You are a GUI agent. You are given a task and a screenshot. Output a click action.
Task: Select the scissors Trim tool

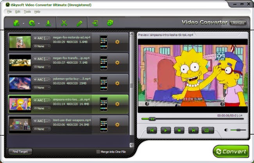[64, 23]
